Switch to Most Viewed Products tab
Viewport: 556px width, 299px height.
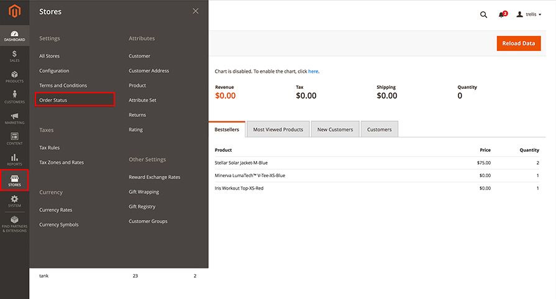point(278,129)
